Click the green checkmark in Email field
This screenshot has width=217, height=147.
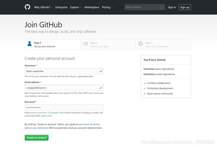101,88
